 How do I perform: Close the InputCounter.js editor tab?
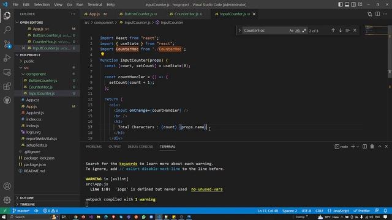click(254, 14)
